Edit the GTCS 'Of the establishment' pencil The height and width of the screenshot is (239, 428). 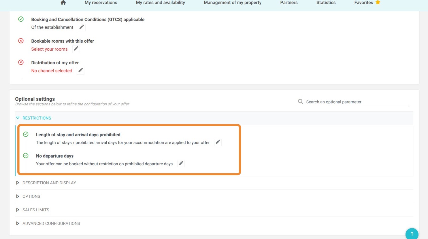(x=82, y=27)
